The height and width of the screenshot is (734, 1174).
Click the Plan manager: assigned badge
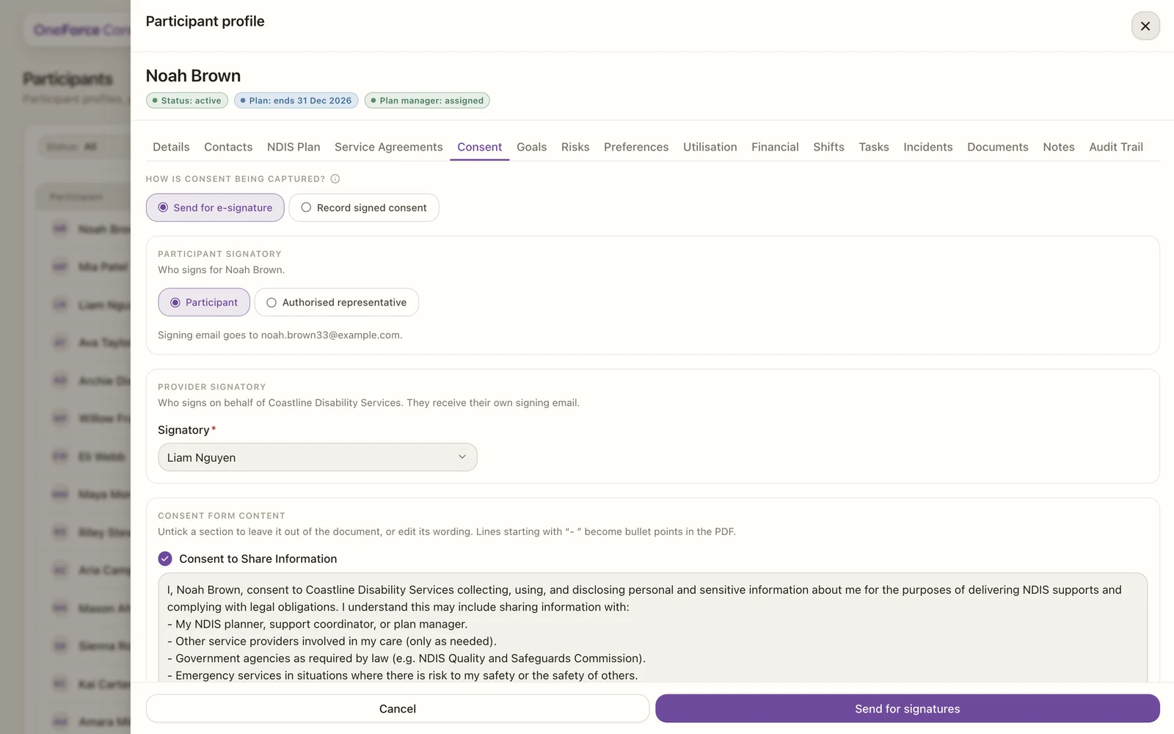[427, 101]
